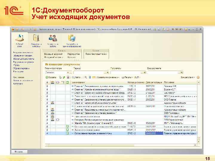215x161 pixels.
Task: Create an Исходящий документ from Создать panel
Action: point(53,57)
